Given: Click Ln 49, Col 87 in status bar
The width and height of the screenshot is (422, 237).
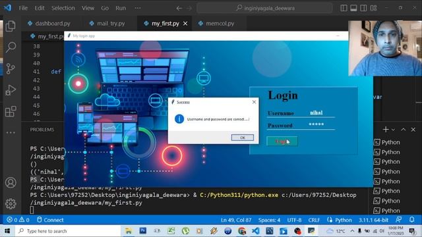Looking at the screenshot, I should [x=236, y=220].
